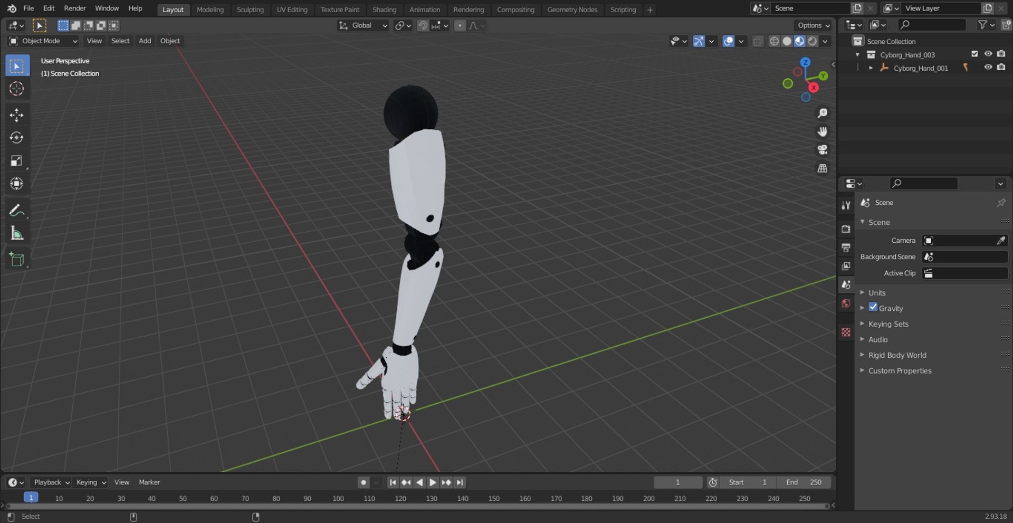Open the Render menu
1013x523 pixels.
pos(75,8)
